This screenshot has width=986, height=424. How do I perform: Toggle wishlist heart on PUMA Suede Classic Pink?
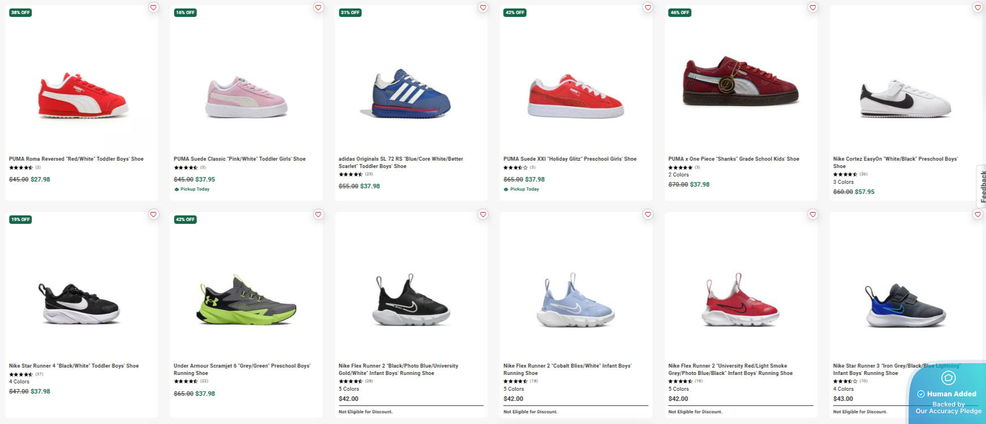(x=318, y=8)
